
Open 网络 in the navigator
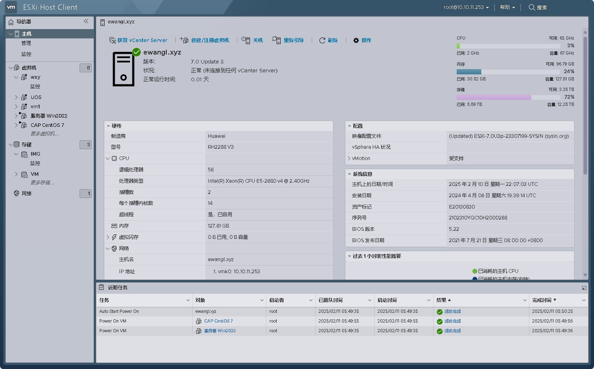(x=27, y=193)
